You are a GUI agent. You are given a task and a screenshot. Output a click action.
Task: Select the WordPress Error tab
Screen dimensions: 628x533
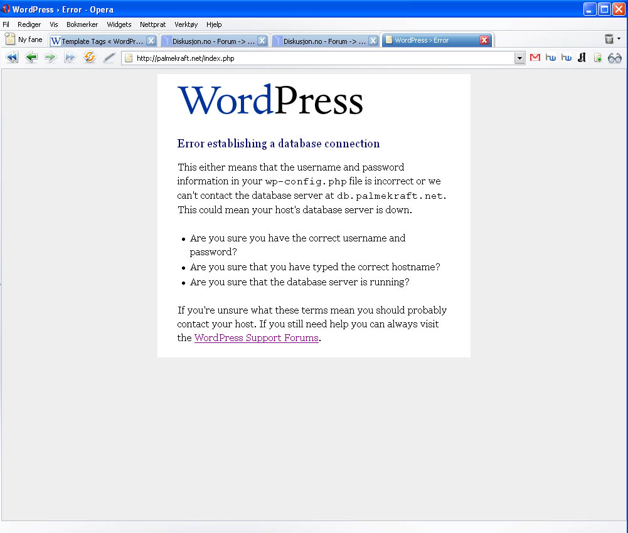pyautogui.click(x=437, y=40)
